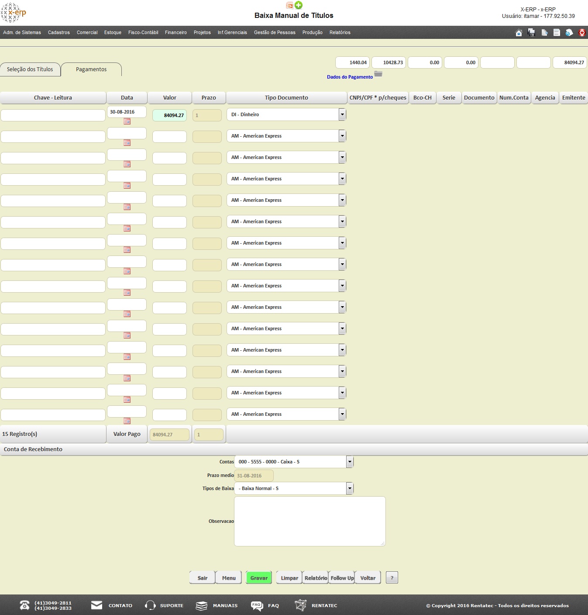Open the Fisco-Contábil menu
588x615 pixels.
143,32
